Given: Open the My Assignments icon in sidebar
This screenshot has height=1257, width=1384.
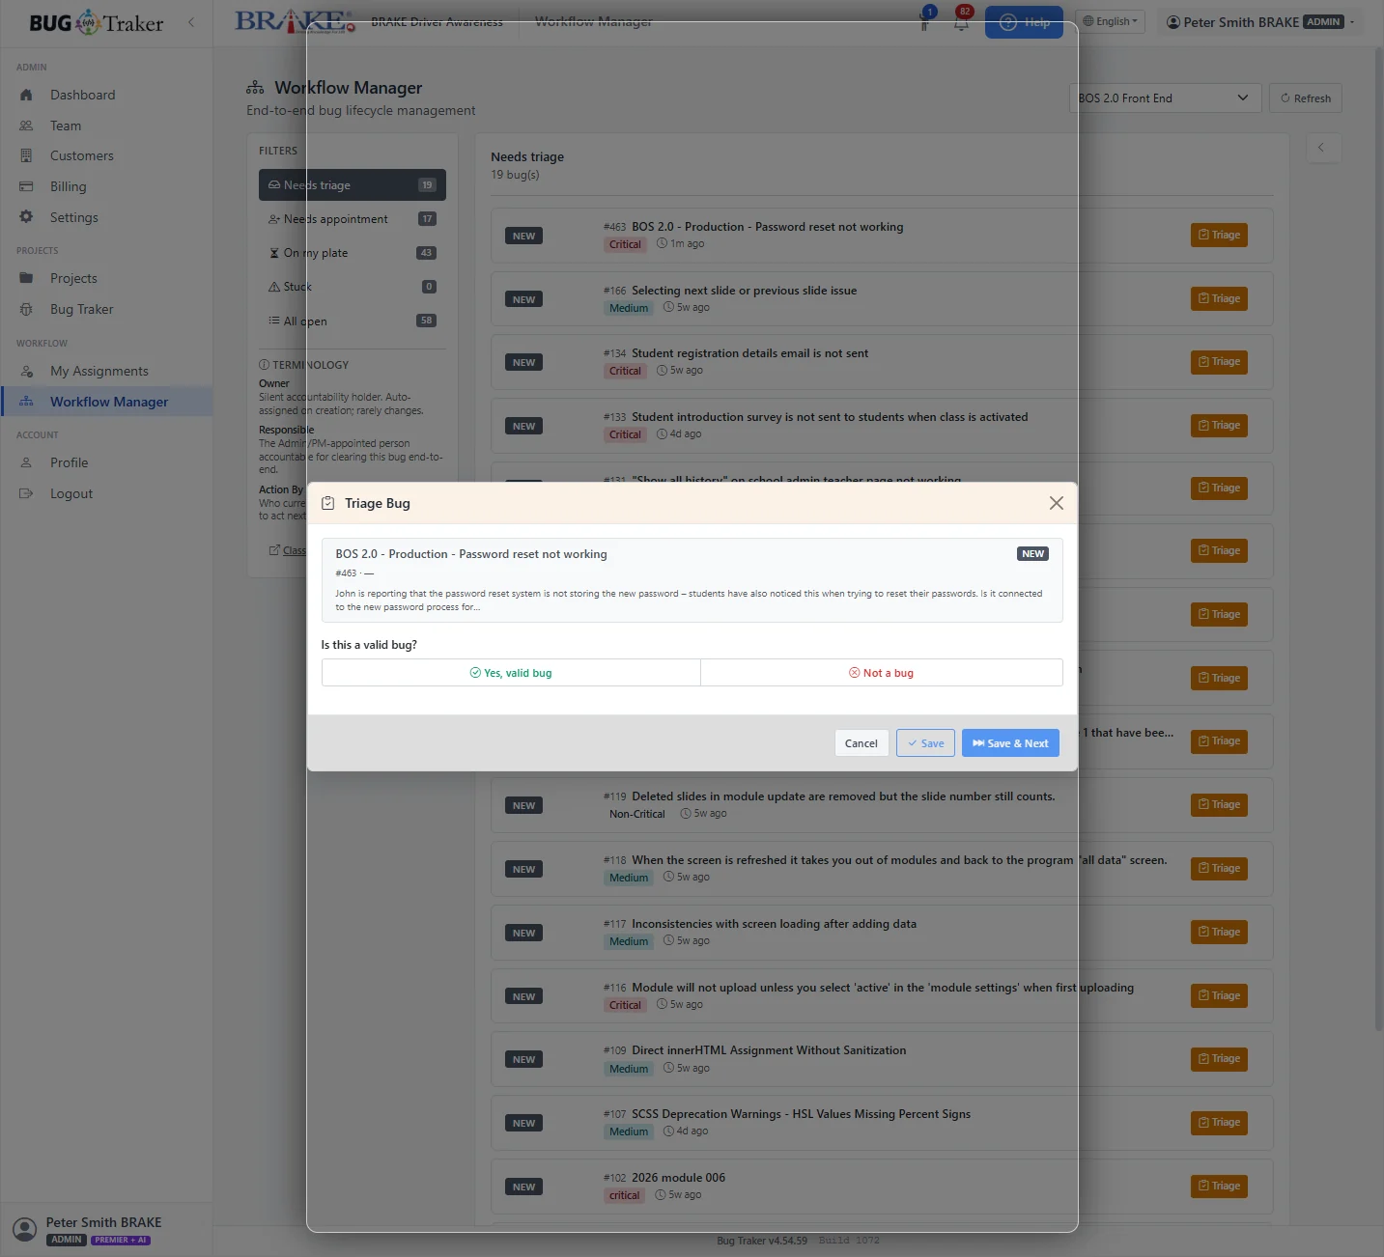Looking at the screenshot, I should tap(26, 371).
